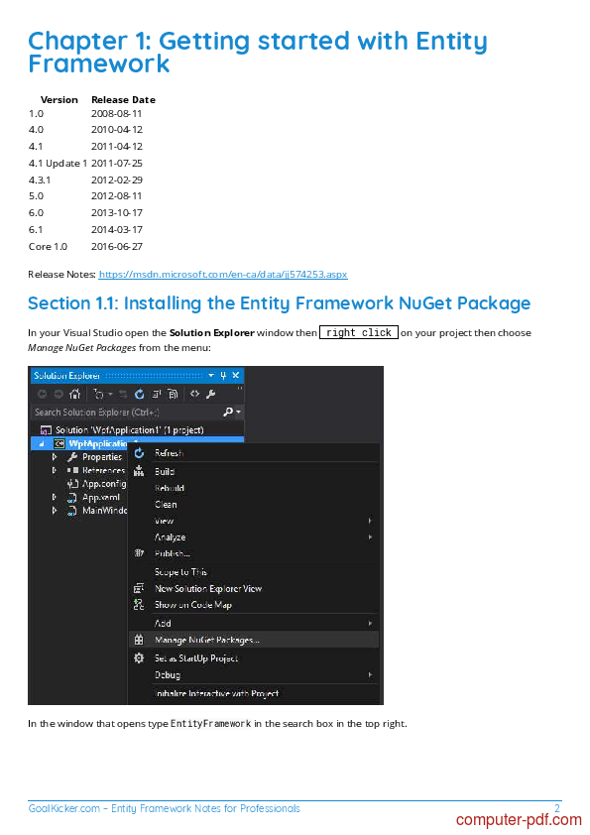Toggle the pin auto-hide icon in the title bar
Screen dimensions: 590x835
(223, 376)
